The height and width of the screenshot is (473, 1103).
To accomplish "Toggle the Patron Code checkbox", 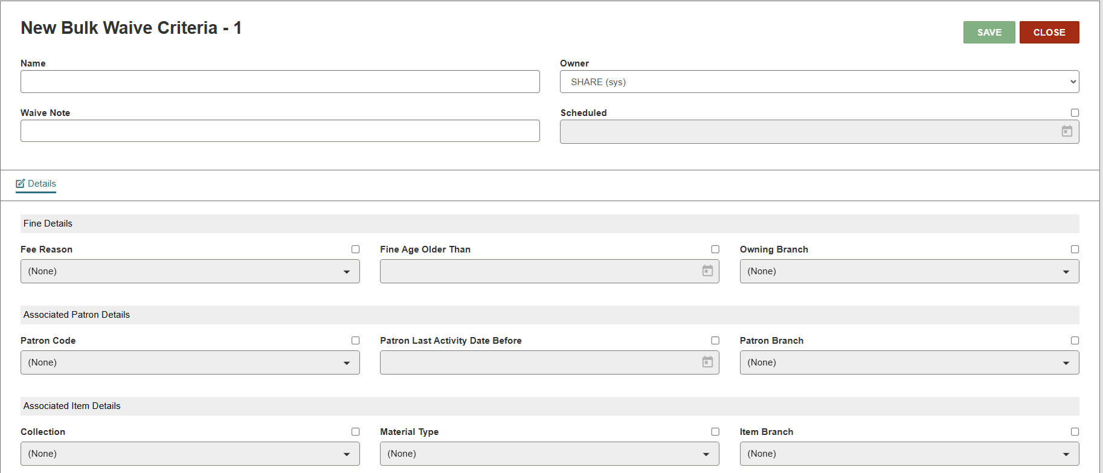I will [x=355, y=341].
